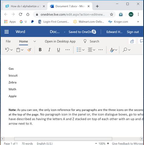Expand the alignment dropdown arrow

click(94, 50)
